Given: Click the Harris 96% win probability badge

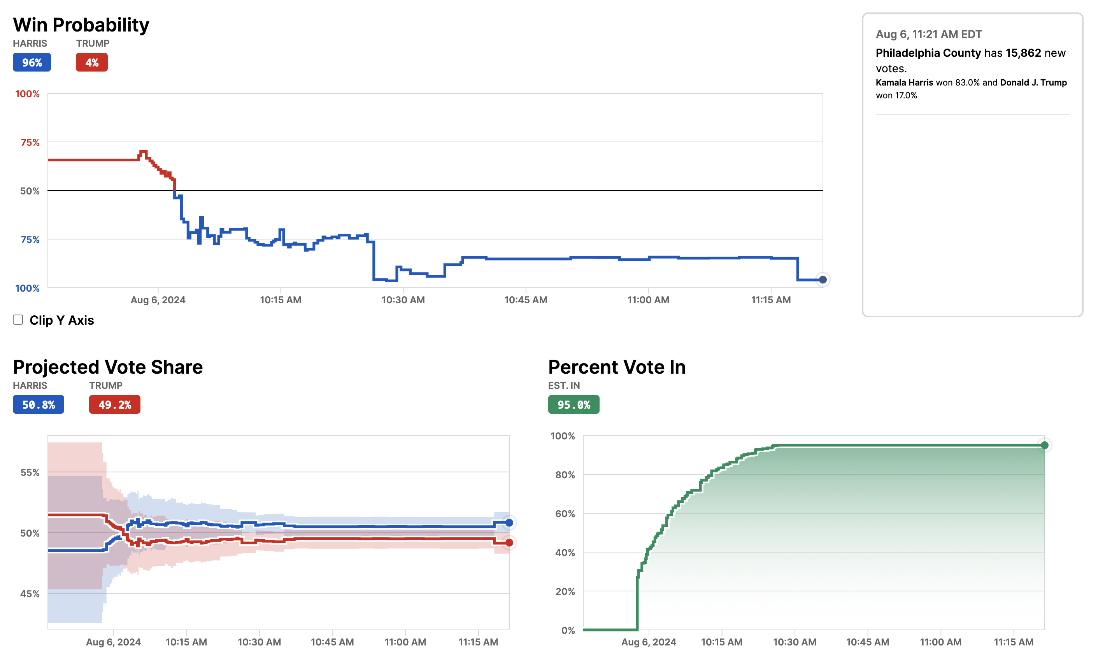Looking at the screenshot, I should coord(31,62).
